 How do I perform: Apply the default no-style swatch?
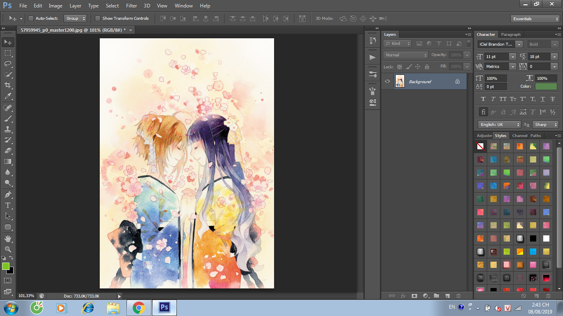click(480, 146)
